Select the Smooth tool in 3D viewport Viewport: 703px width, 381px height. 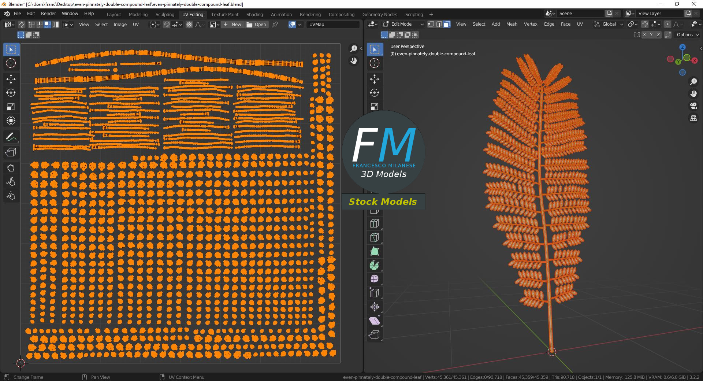point(375,279)
